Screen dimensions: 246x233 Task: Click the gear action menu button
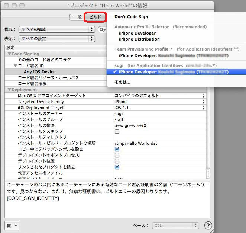pyautogui.click(x=11, y=226)
